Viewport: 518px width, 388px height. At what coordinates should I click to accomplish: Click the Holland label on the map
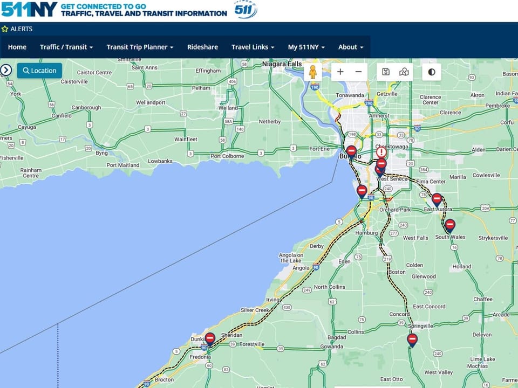pos(462,267)
